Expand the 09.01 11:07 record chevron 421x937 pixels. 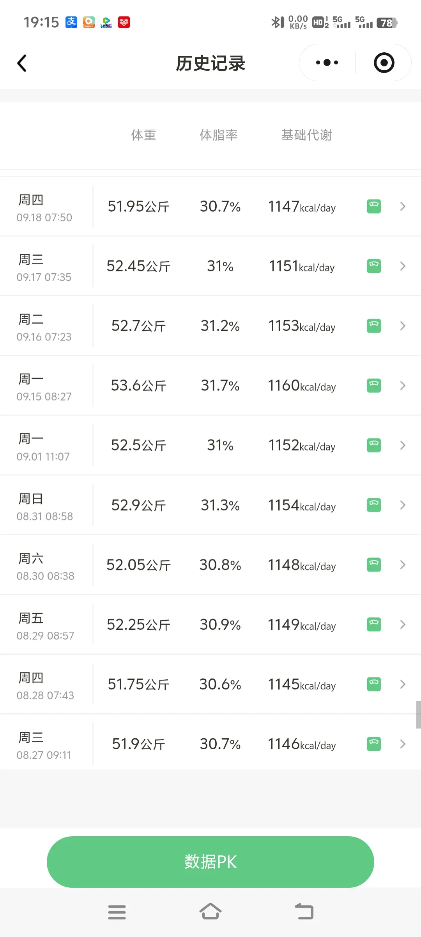click(x=403, y=445)
